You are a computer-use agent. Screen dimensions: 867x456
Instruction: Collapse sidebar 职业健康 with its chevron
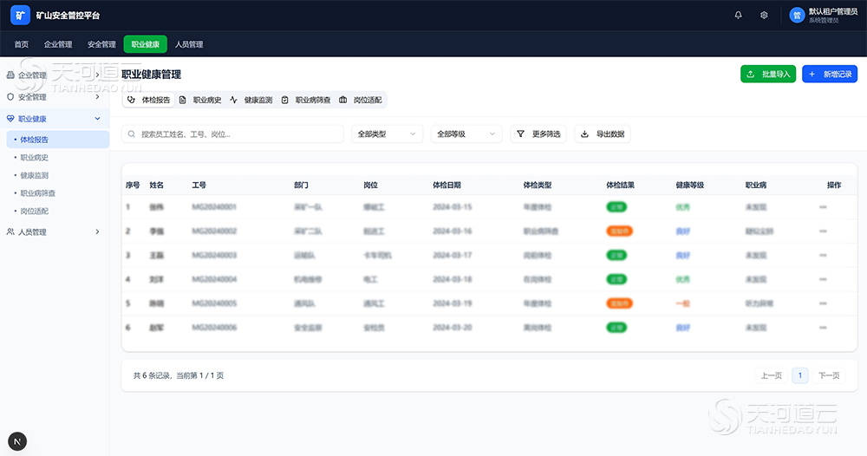pos(97,118)
